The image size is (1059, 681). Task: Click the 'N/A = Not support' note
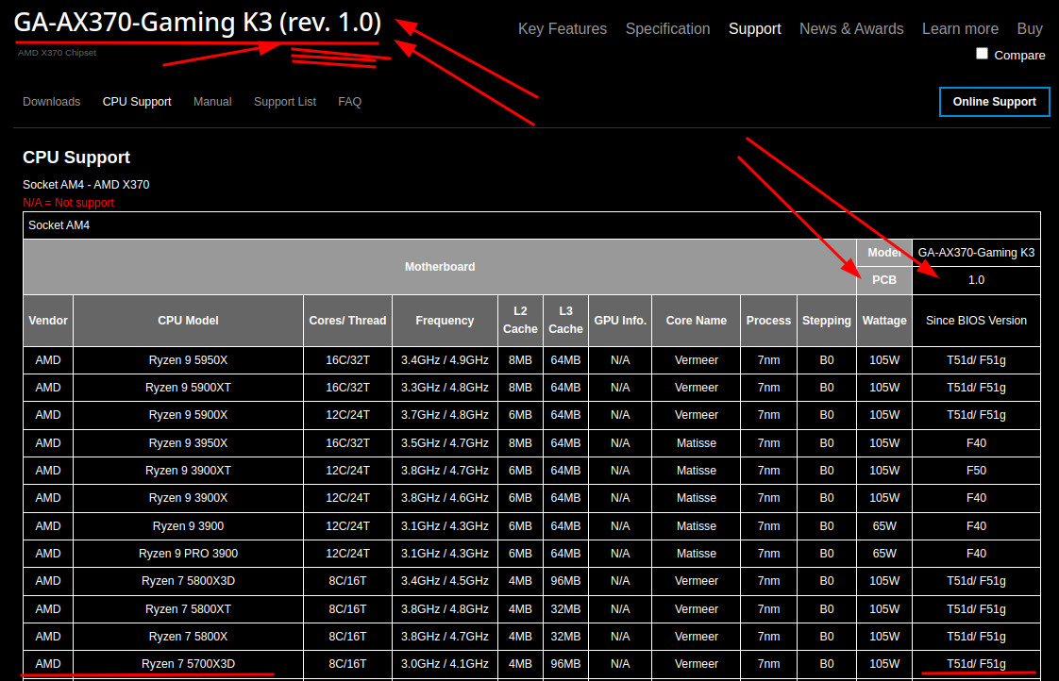pyautogui.click(x=68, y=203)
